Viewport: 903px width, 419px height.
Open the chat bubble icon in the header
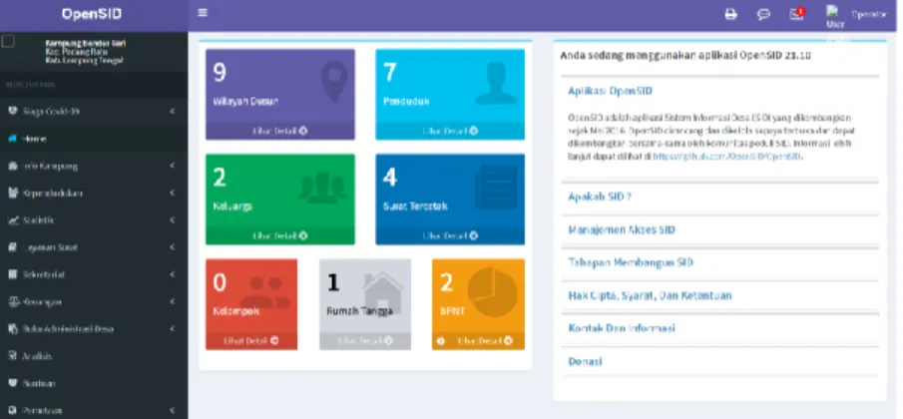point(763,14)
